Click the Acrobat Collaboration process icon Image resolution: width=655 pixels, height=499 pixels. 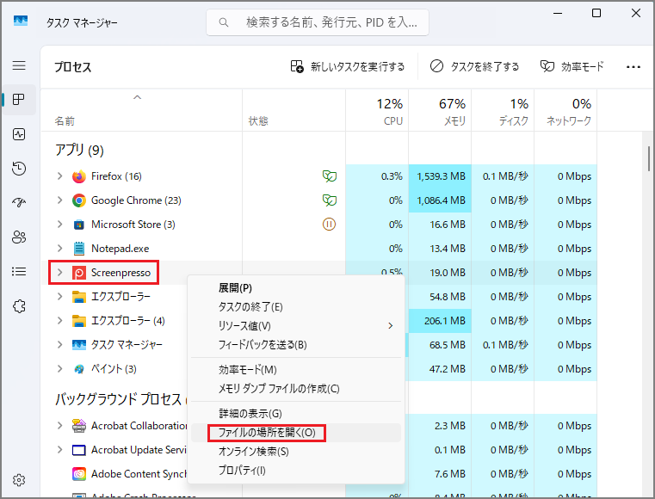click(x=79, y=426)
